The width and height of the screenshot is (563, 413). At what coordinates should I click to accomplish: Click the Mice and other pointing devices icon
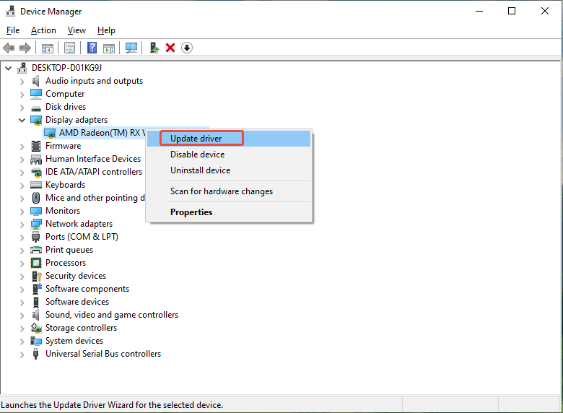[36, 198]
